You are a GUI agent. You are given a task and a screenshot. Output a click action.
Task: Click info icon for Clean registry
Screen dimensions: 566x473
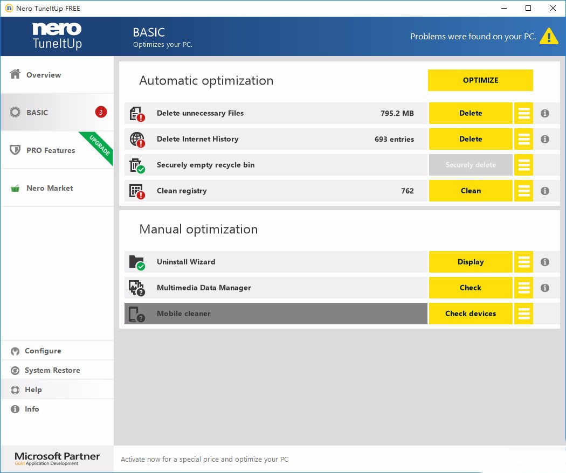pyautogui.click(x=545, y=191)
